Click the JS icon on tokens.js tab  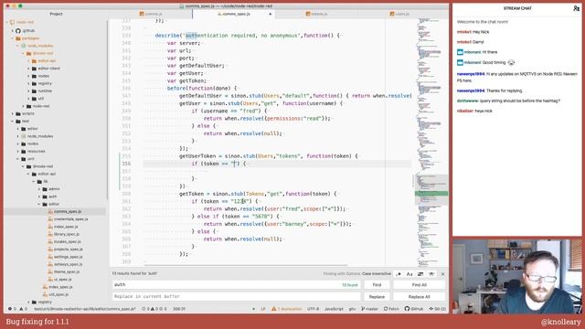308,14
